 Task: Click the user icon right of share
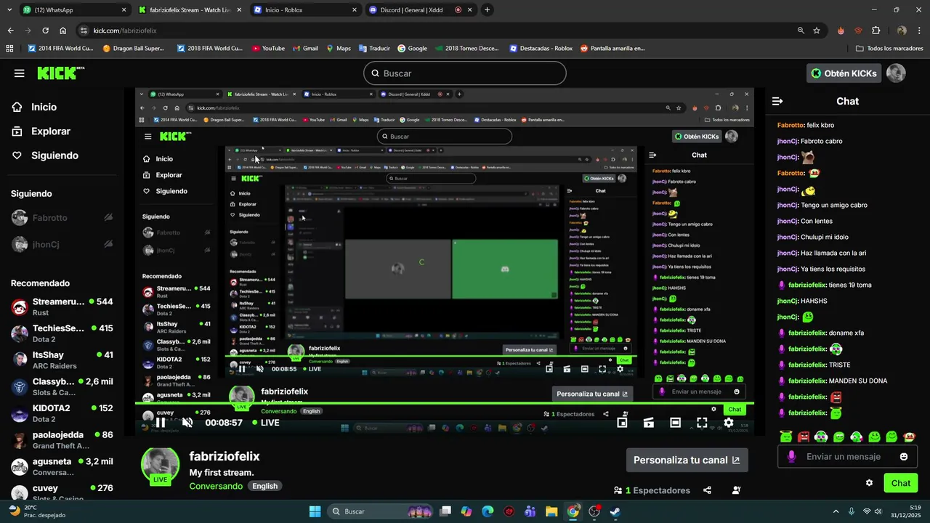[736, 490]
